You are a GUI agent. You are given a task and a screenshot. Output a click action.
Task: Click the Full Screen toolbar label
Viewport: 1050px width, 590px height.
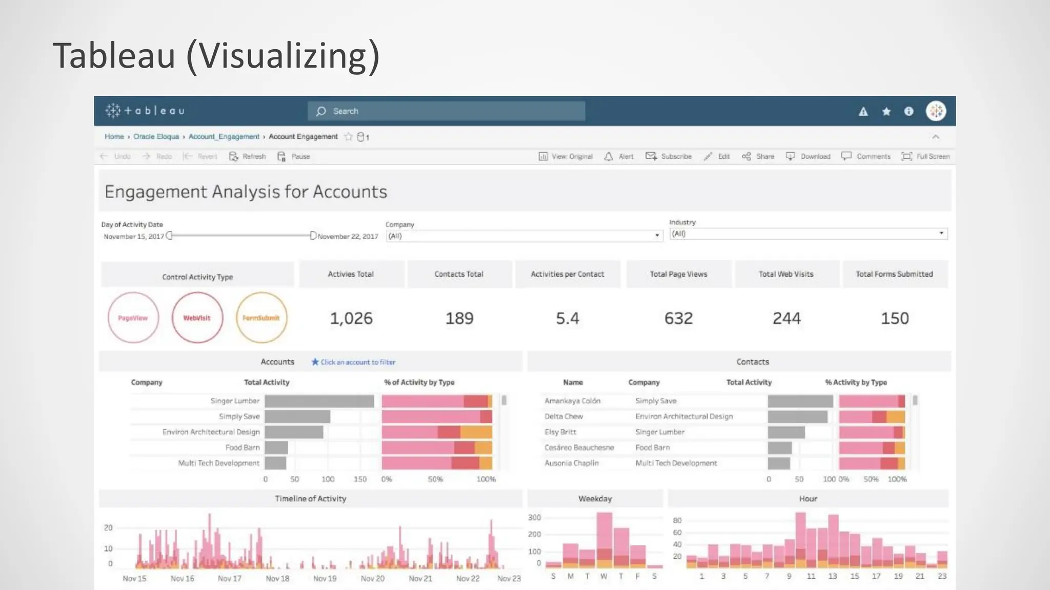pyautogui.click(x=933, y=156)
